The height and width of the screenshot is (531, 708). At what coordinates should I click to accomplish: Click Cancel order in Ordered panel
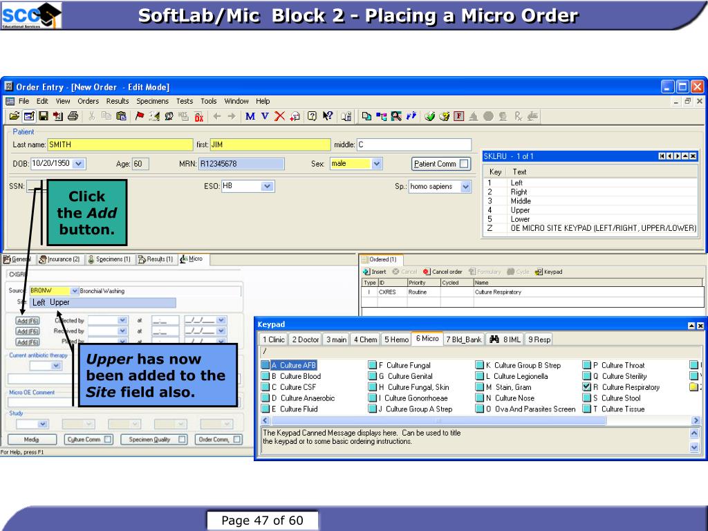(x=443, y=272)
